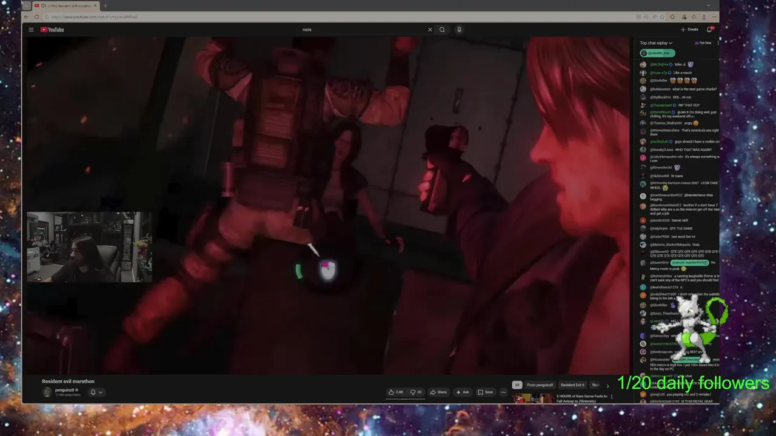
Task: Click the Share button under the video
Action: pos(438,392)
